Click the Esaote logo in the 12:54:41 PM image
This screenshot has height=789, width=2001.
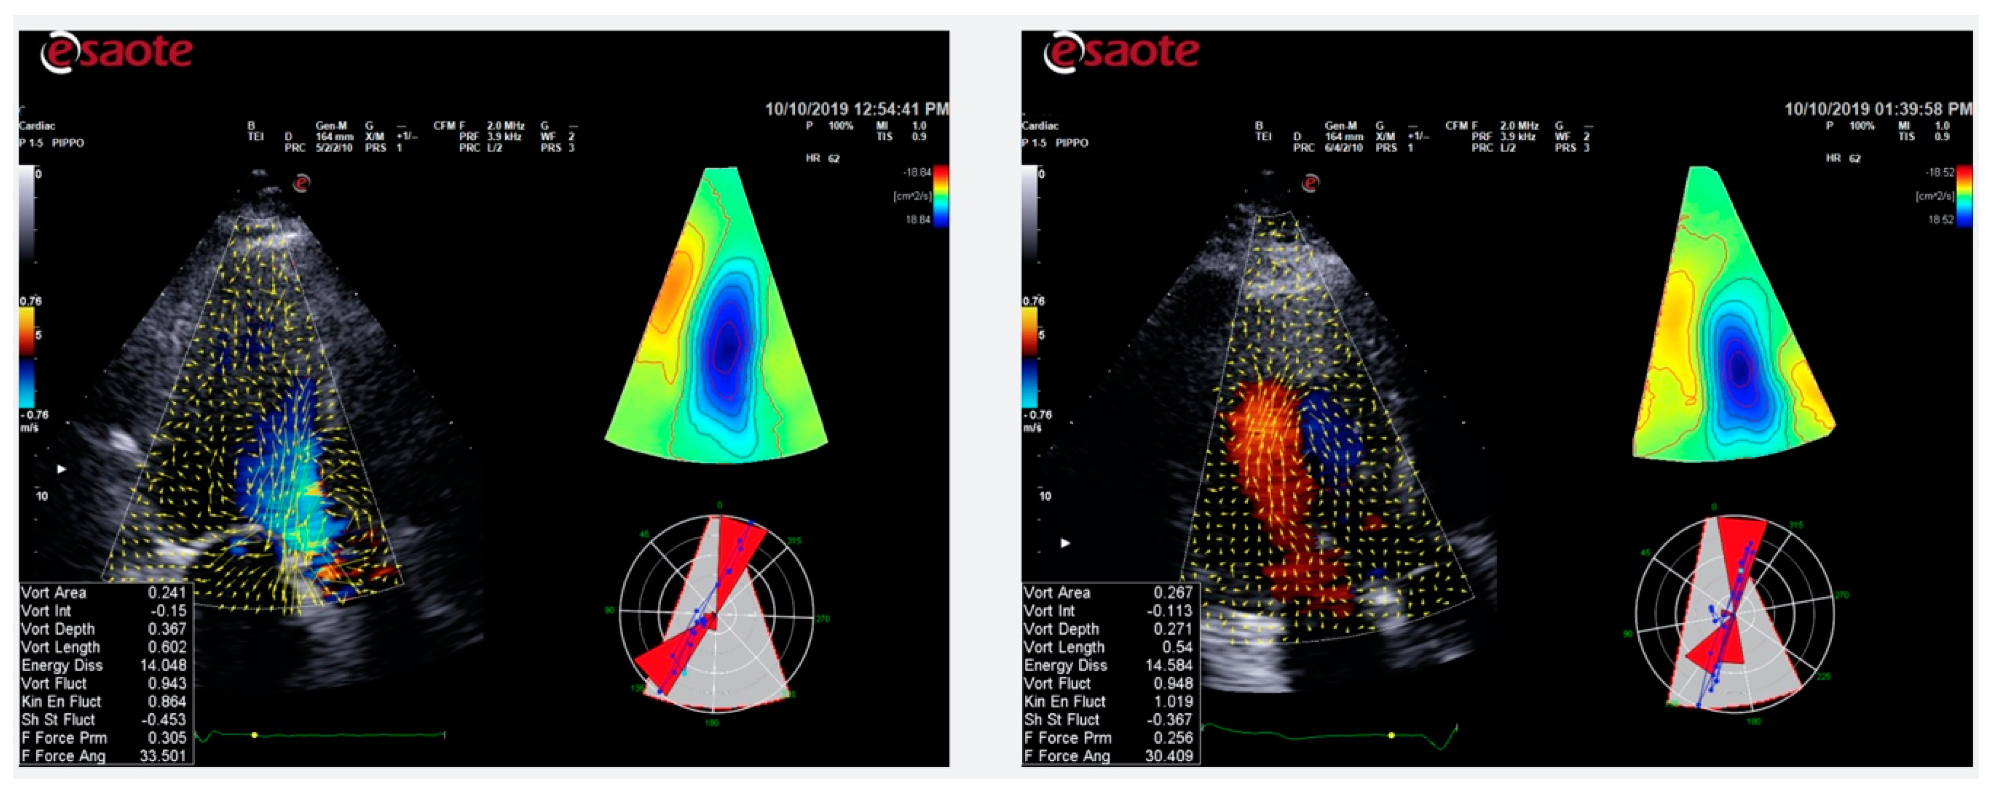pos(116,53)
